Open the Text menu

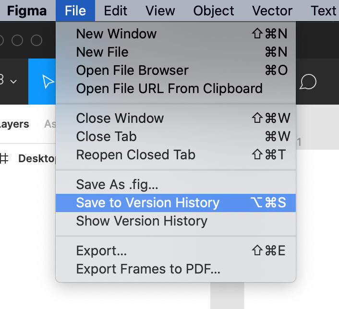point(324,11)
